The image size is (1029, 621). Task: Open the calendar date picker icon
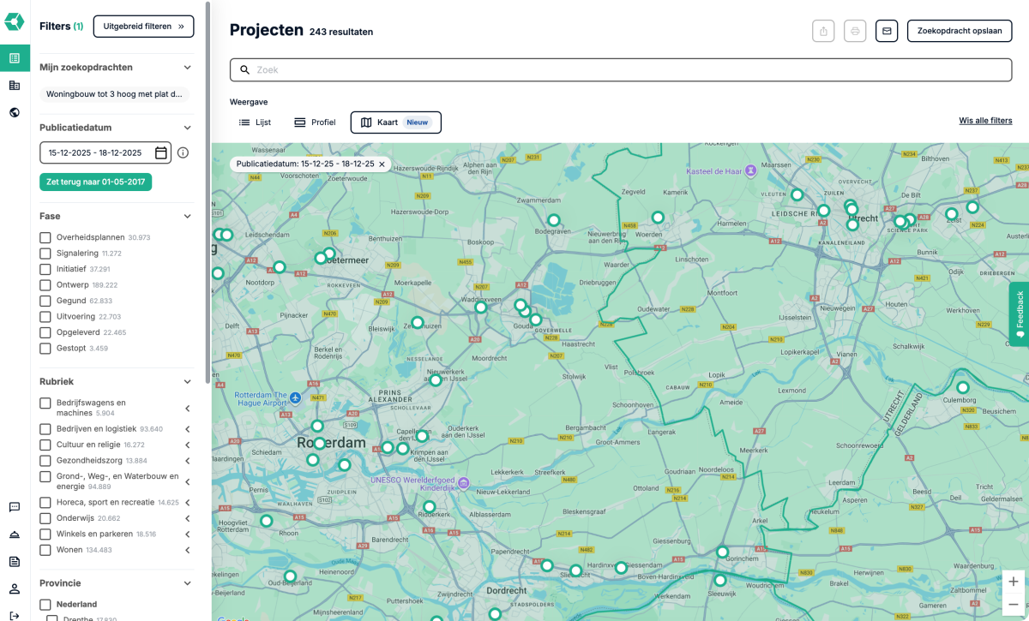(160, 152)
